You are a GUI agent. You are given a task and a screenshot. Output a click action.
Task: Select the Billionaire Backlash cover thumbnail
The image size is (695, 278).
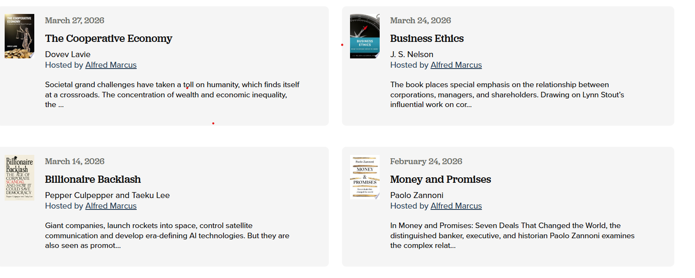point(19,177)
